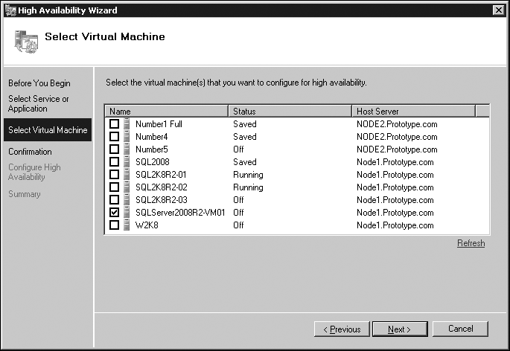Image resolution: width=510 pixels, height=351 pixels.
Task: Select the SQL2008 row name
Action: pyautogui.click(x=153, y=162)
